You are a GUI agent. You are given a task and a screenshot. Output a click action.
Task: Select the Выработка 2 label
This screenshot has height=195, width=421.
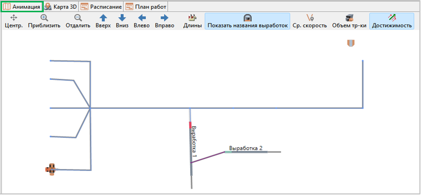tap(246, 148)
